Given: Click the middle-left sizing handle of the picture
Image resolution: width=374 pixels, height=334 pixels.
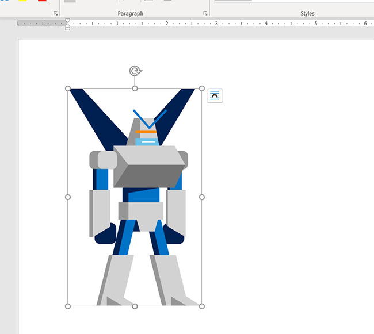Looking at the screenshot, I should coord(68,197).
